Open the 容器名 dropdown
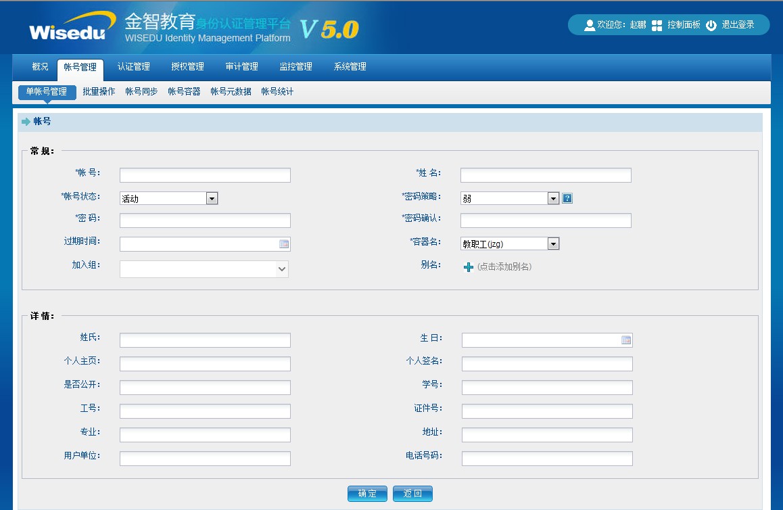The height and width of the screenshot is (510, 783). tap(553, 244)
